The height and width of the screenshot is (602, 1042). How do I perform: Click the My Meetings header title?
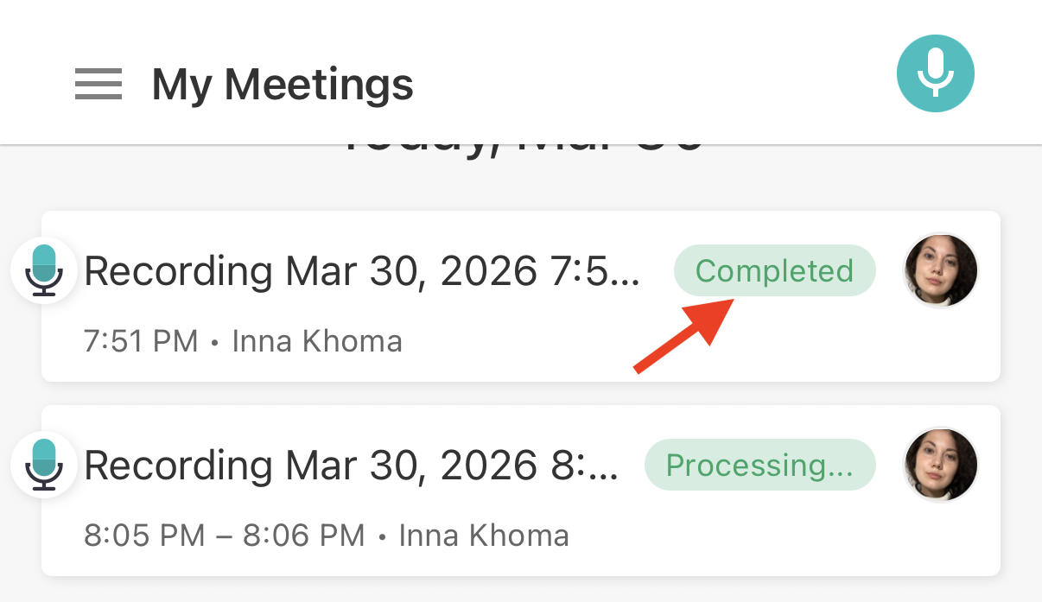pos(283,85)
